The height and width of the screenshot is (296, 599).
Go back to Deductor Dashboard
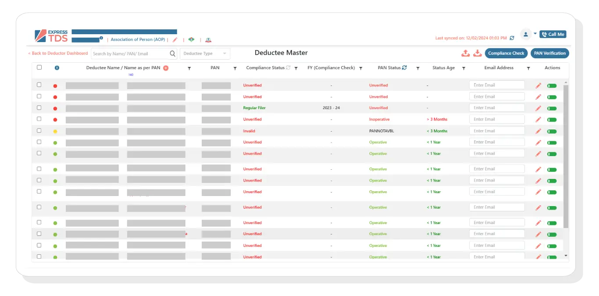tap(57, 53)
